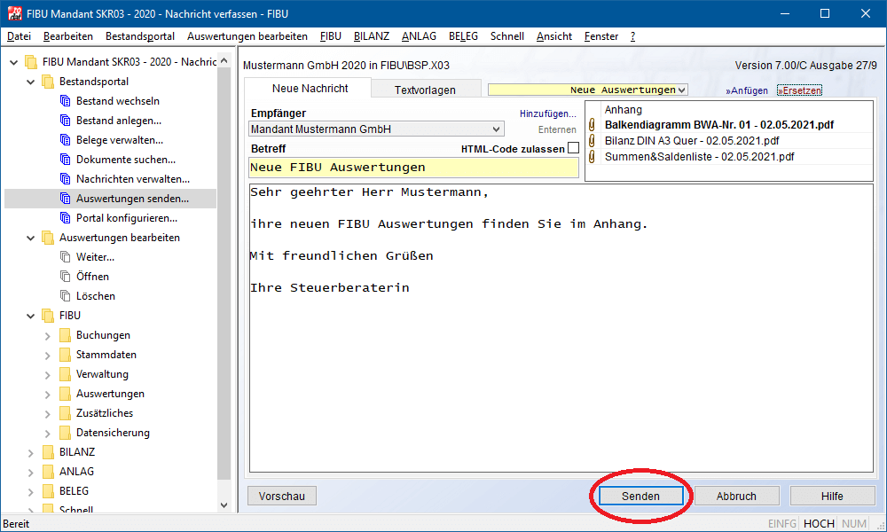The width and height of the screenshot is (887, 532).
Task: Collapse the Bestandsportal tree node
Action: (31, 82)
